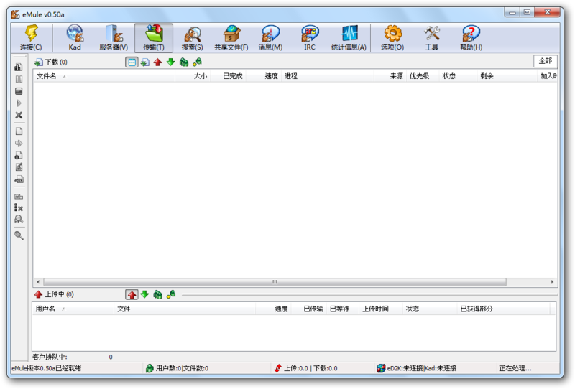Click the priority icon at the sidebar top

(19, 67)
